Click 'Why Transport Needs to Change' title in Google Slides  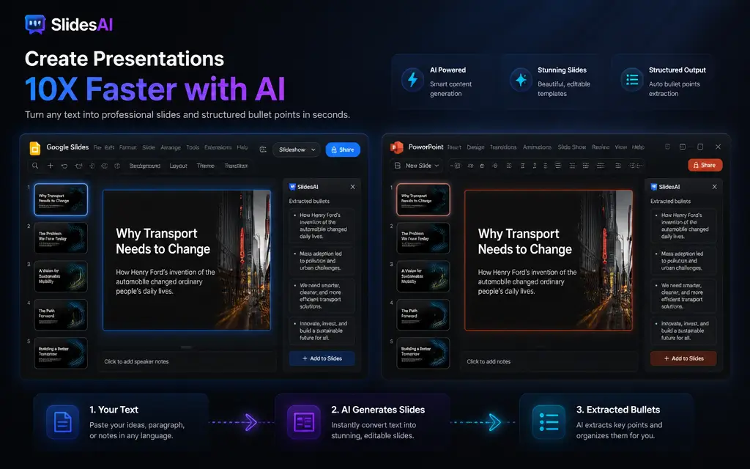163,241
